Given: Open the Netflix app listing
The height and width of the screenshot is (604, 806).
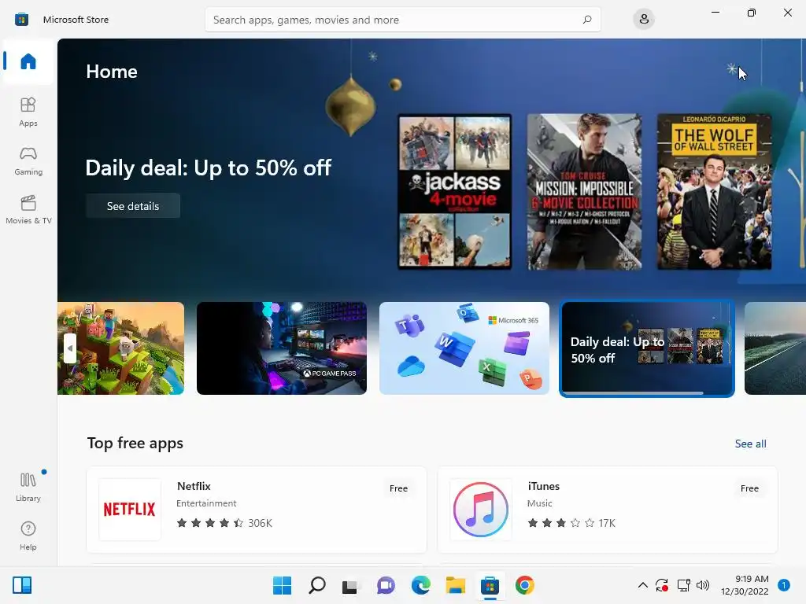Looking at the screenshot, I should 257,510.
